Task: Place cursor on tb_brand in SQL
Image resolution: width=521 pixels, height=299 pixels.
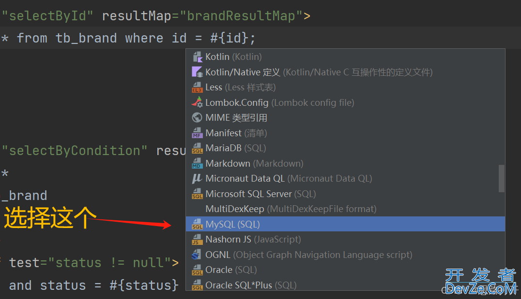Action: (x=86, y=38)
